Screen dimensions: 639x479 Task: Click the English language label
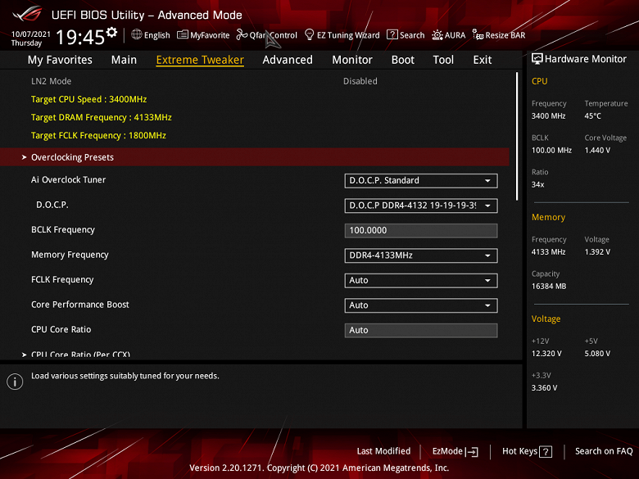click(x=157, y=35)
